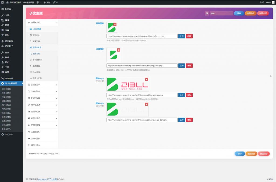The height and width of the screenshot is (182, 276).
Task: Expand the 用户&互动 settings section
Action: [43, 105]
